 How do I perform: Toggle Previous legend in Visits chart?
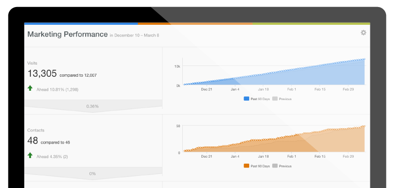(x=282, y=99)
